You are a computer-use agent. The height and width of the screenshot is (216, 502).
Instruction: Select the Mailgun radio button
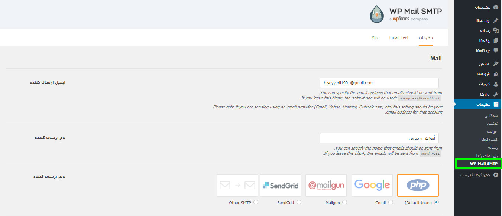pos(345,202)
